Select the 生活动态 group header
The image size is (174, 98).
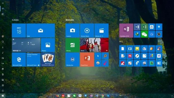(x=15, y=20)
